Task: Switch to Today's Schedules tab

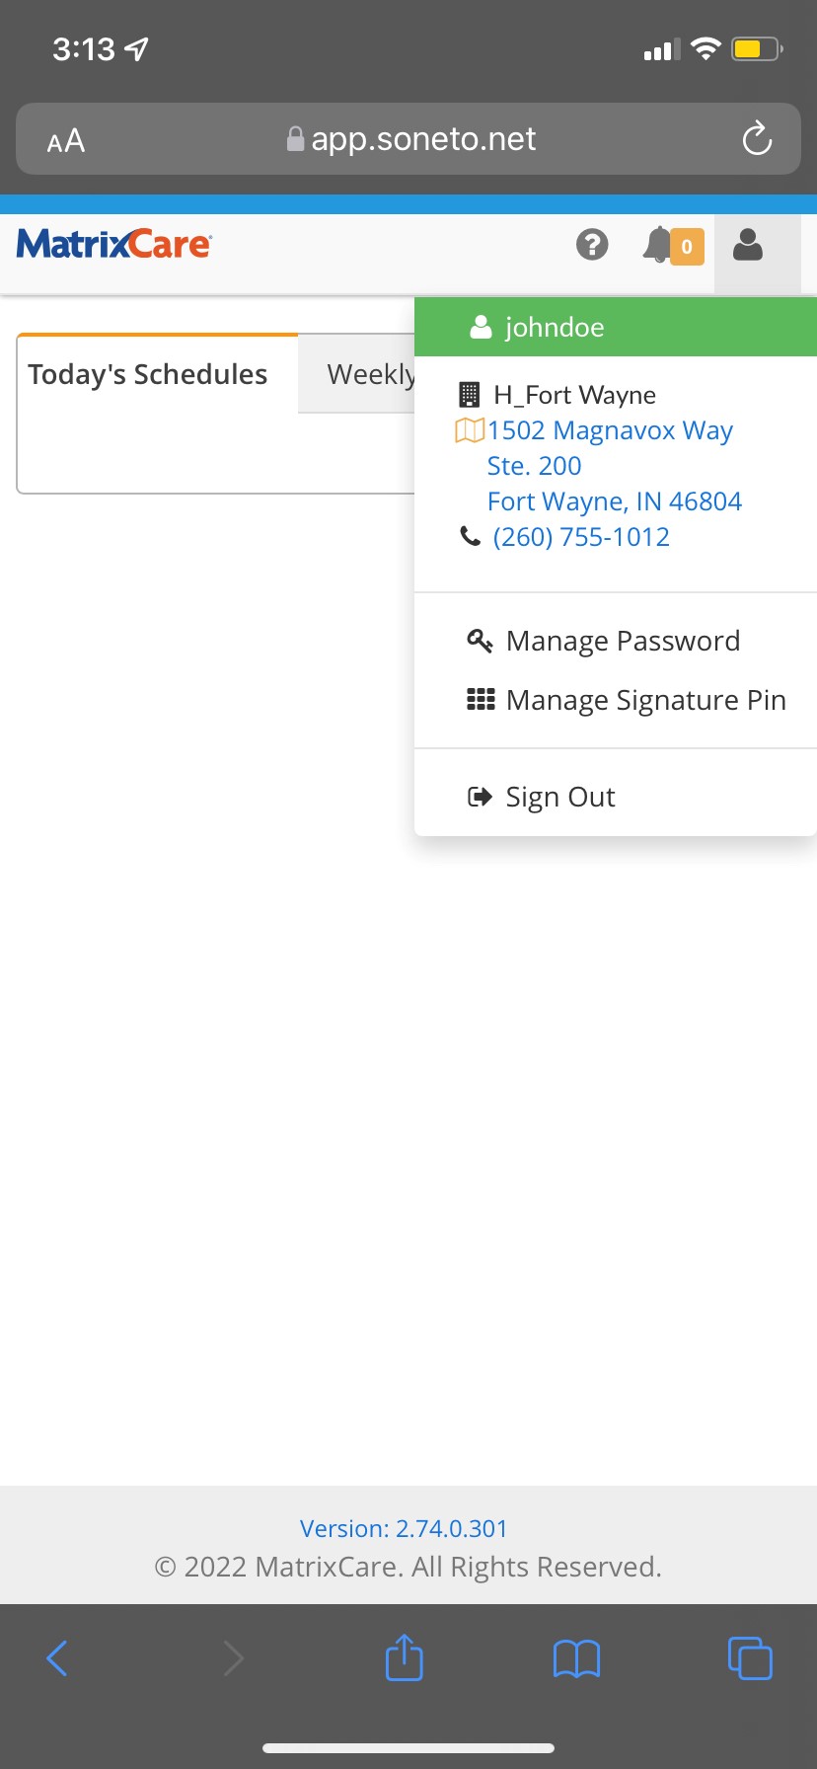Action: (x=148, y=375)
